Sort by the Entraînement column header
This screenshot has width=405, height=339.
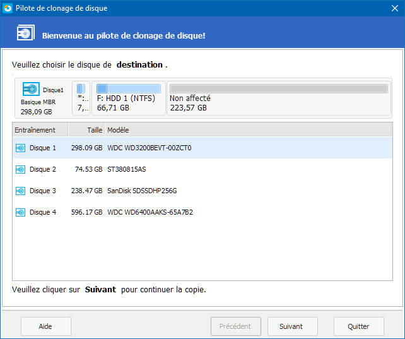coord(40,129)
